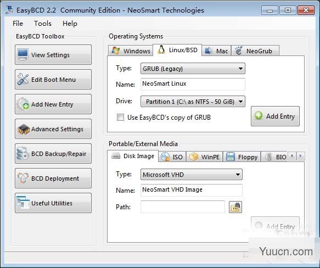Open the Help menu
The image size is (320, 268).
[70, 23]
